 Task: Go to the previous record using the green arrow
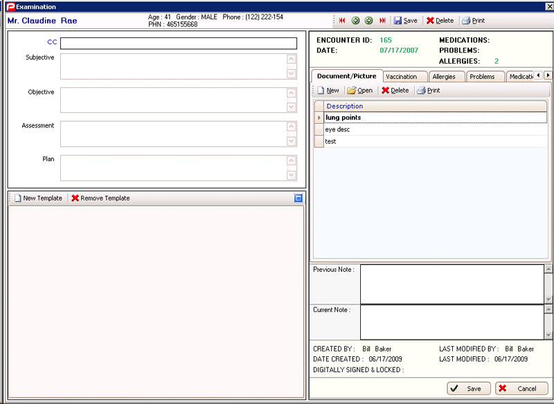click(355, 21)
